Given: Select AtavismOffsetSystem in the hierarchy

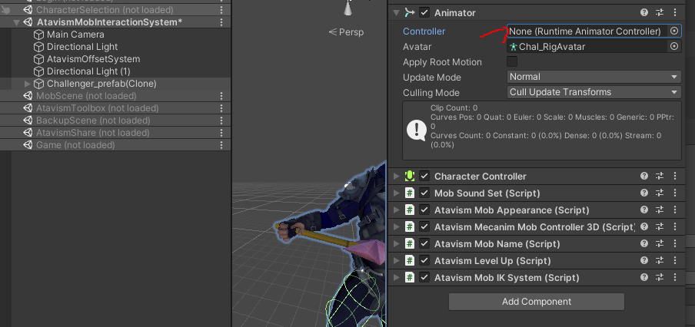Looking at the screenshot, I should point(93,59).
